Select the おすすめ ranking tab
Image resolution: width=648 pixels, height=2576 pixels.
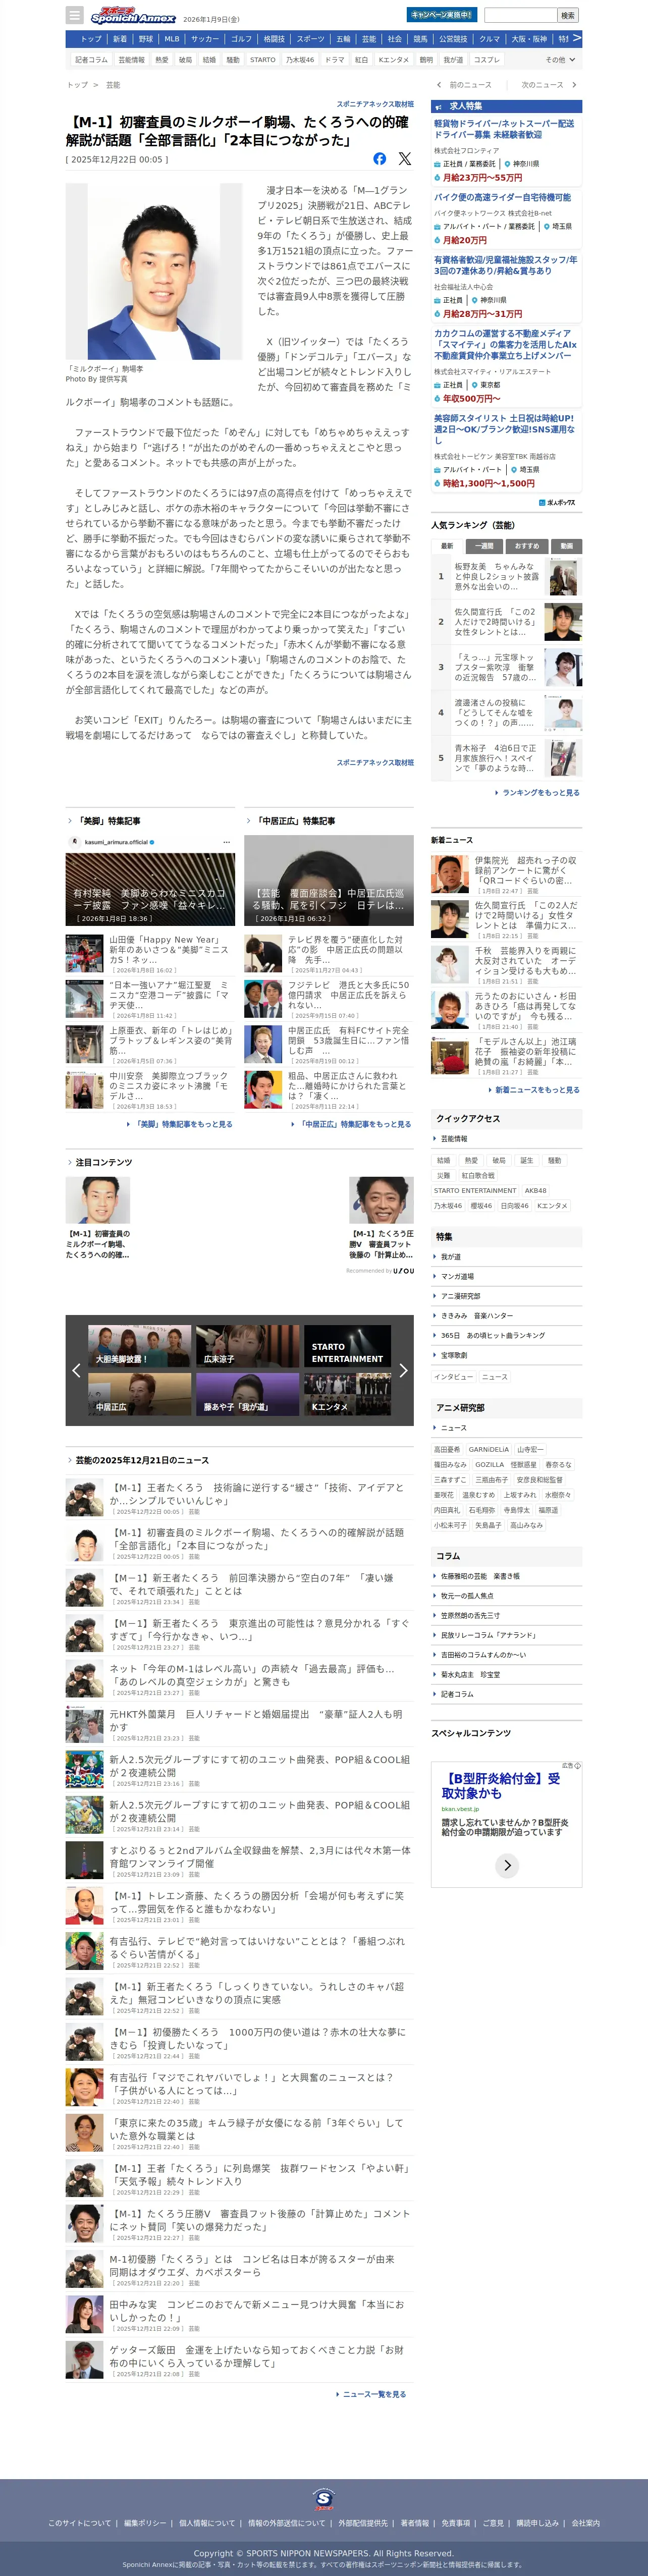point(527,546)
